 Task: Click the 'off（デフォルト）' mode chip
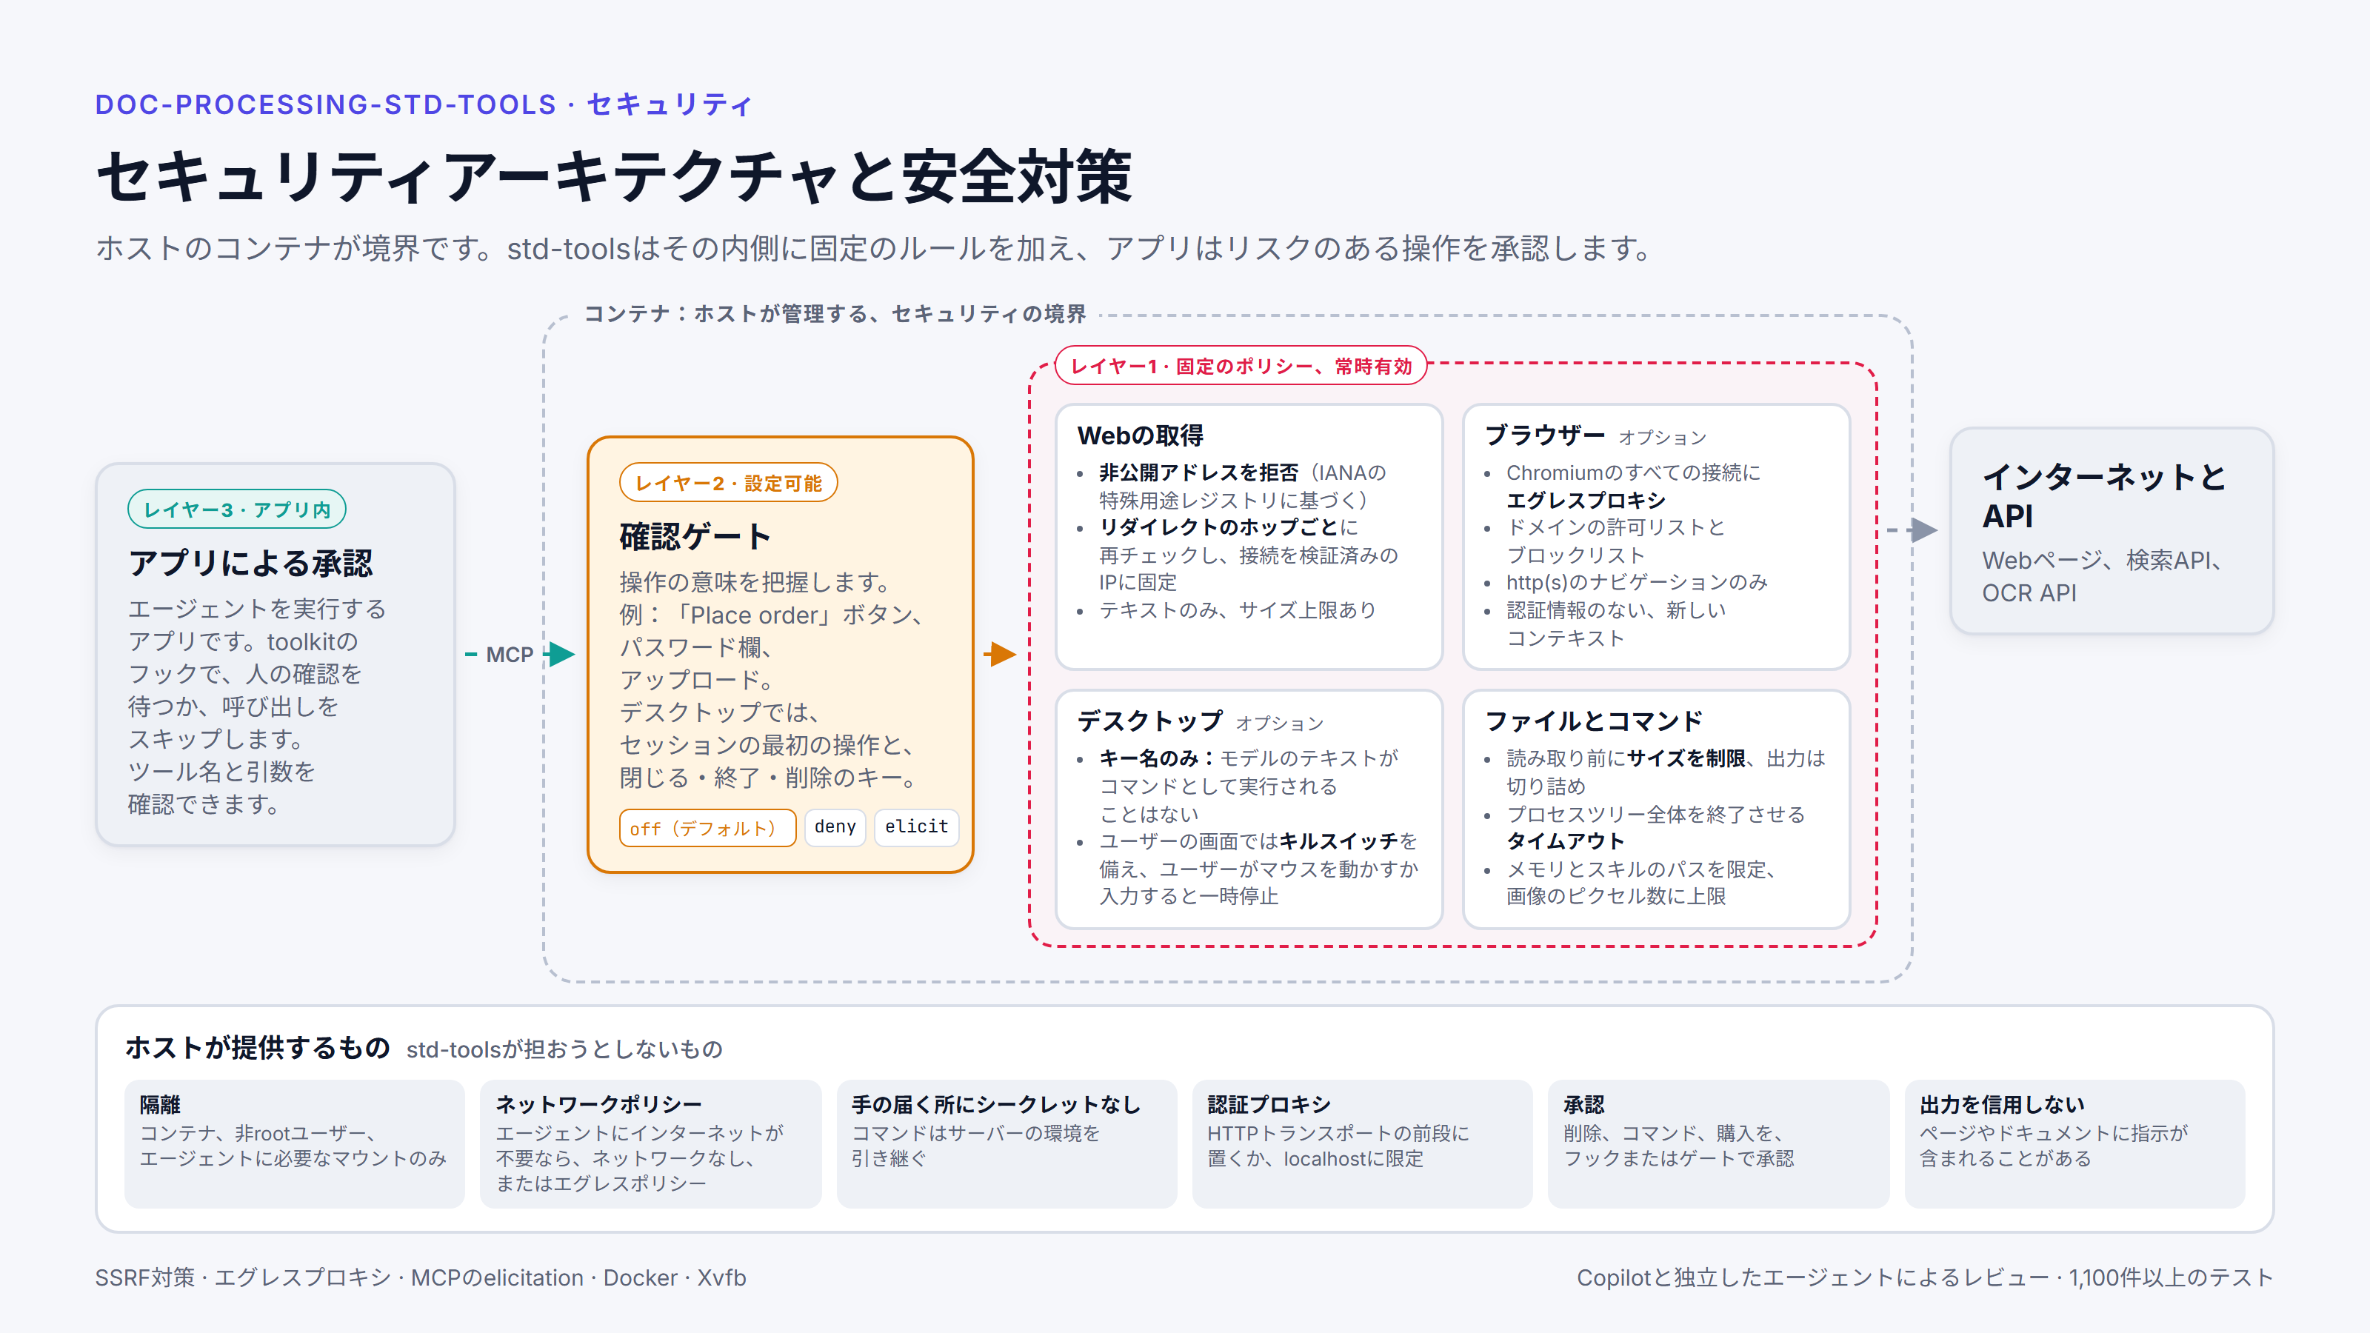click(x=707, y=828)
